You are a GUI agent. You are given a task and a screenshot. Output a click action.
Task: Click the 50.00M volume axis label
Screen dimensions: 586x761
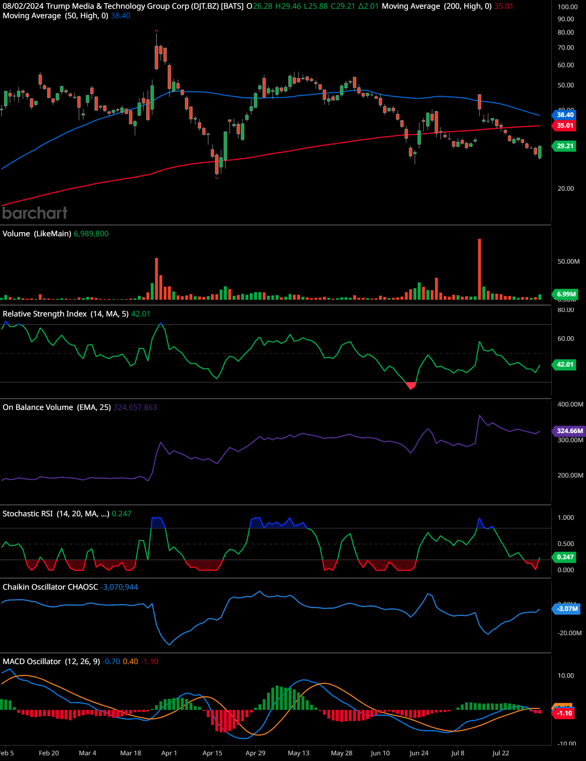point(569,261)
